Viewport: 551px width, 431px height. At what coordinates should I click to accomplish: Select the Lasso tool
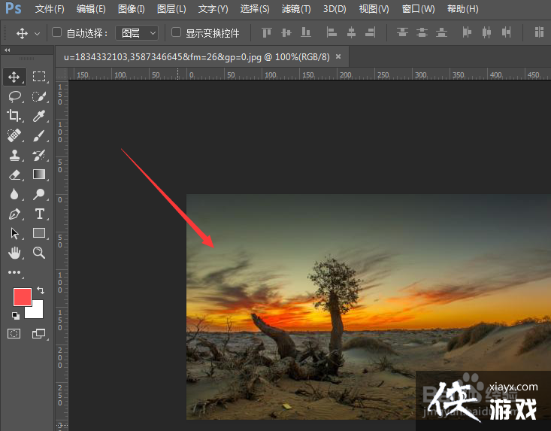[x=14, y=96]
